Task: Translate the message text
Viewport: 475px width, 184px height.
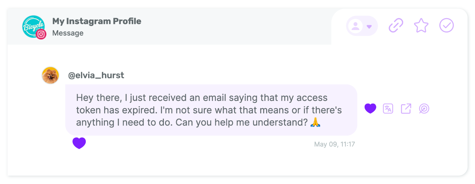Action: 388,109
